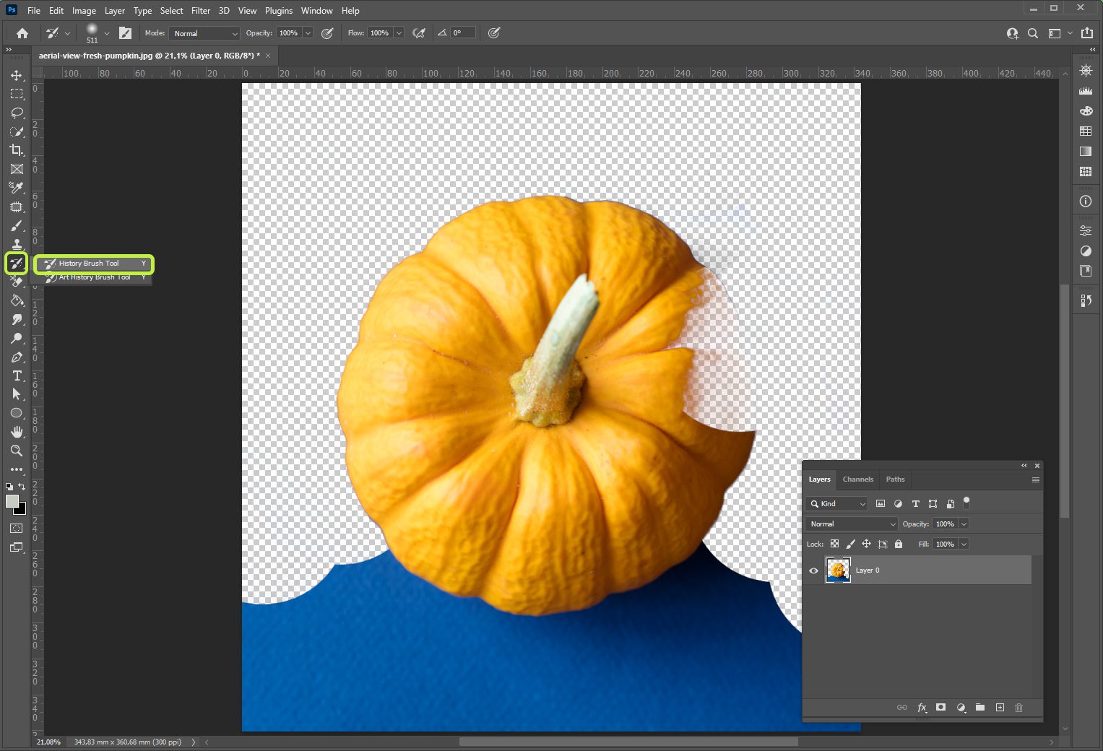Open the layer Kind filter dropdown
1103x751 pixels.
tap(836, 504)
